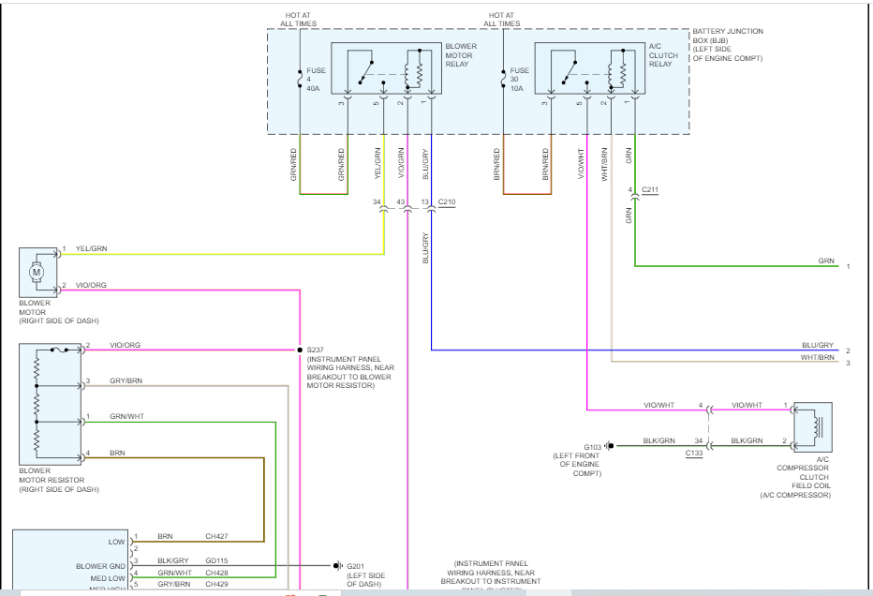Click GRN/WHT label at resistor pin 1

(x=127, y=417)
